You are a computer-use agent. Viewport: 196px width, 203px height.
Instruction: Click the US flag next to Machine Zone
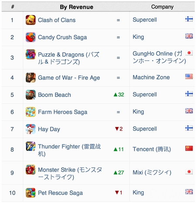189,76
